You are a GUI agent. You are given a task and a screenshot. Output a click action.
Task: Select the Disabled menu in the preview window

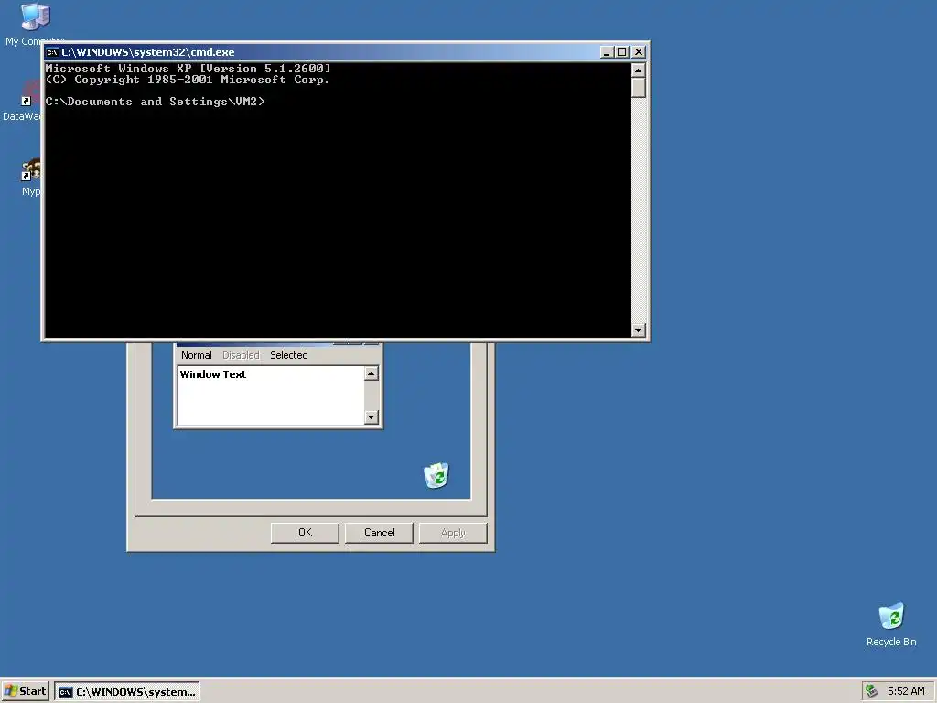(241, 355)
